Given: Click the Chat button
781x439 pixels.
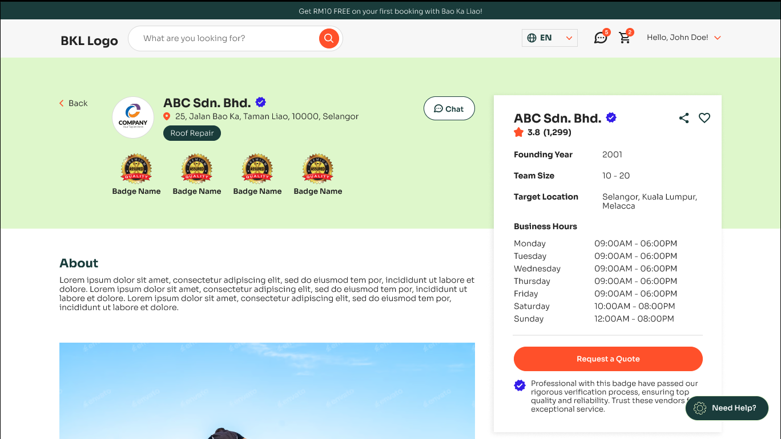Looking at the screenshot, I should [449, 108].
